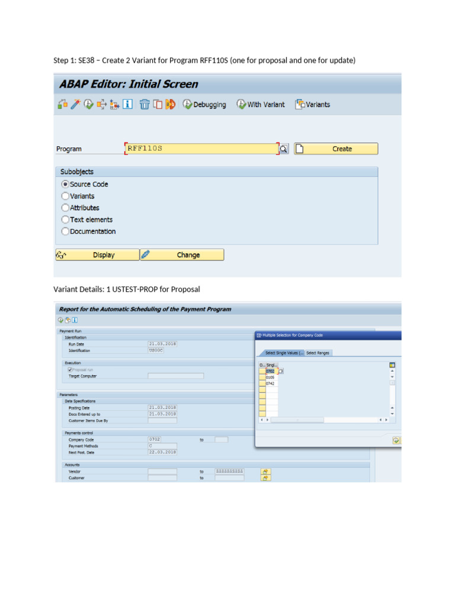Click the execute icon at popup bottom
This screenshot has width=455, height=606.
(396, 440)
